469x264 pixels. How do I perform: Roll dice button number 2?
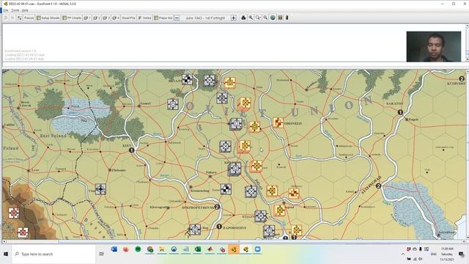coord(97,18)
